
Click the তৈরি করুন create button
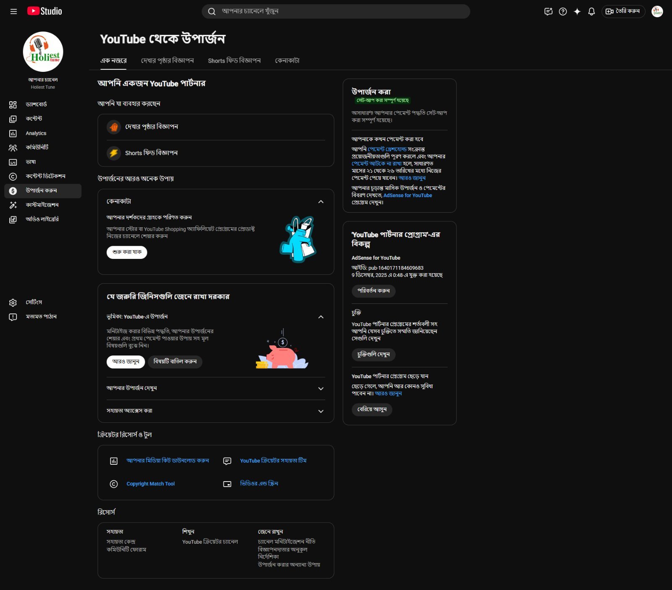pos(623,11)
